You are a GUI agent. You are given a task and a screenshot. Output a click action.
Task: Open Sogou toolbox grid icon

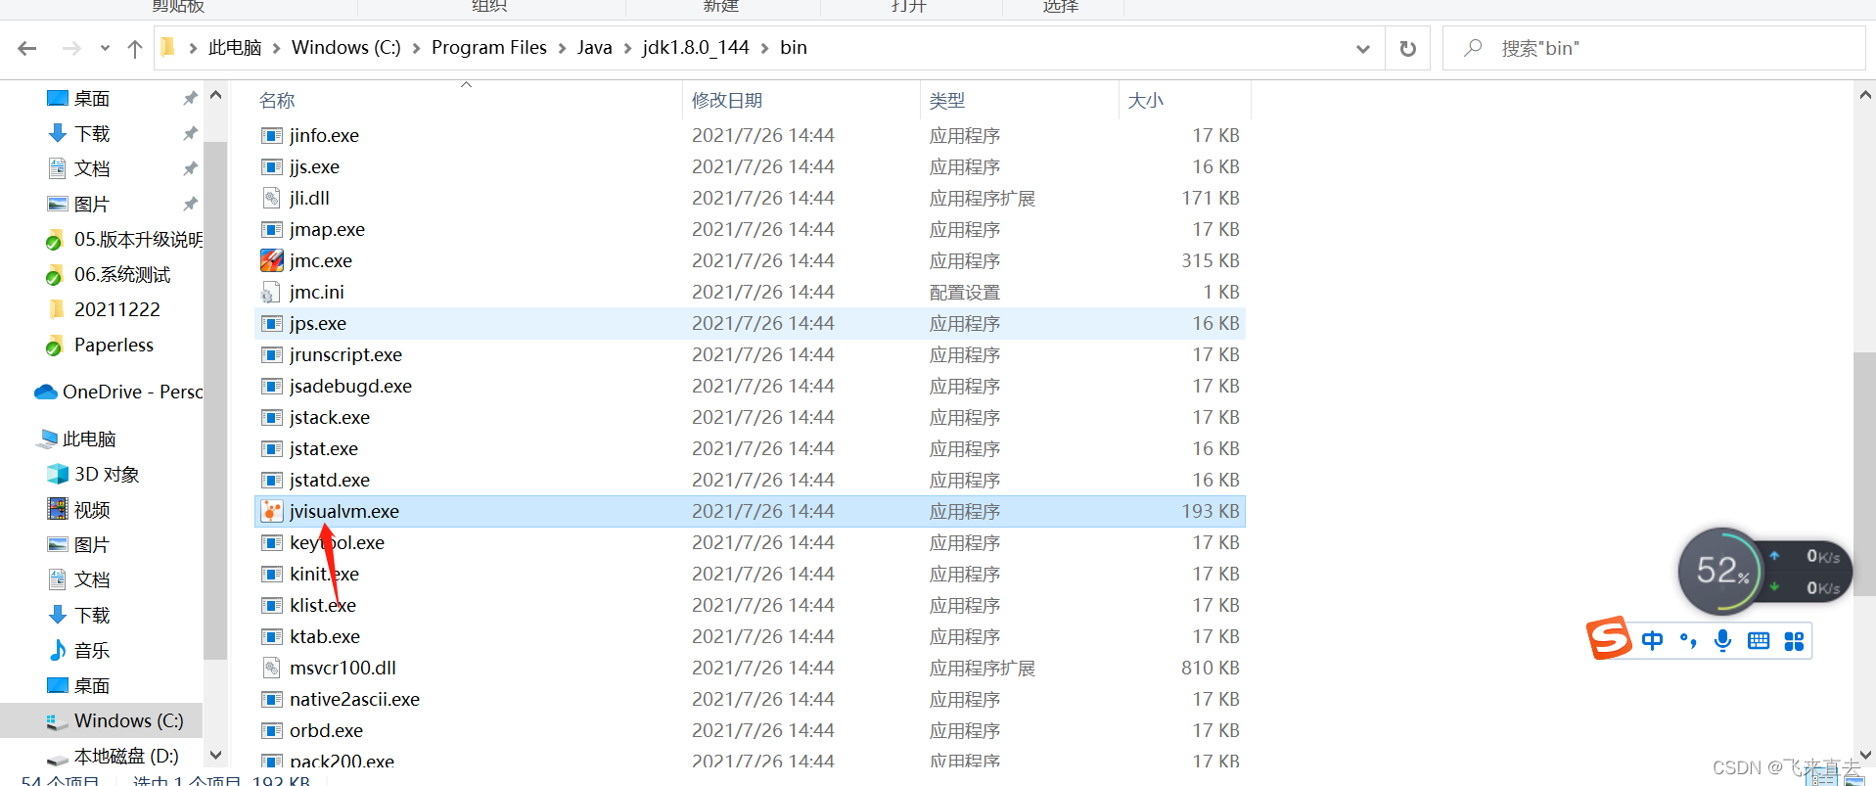[1794, 641]
